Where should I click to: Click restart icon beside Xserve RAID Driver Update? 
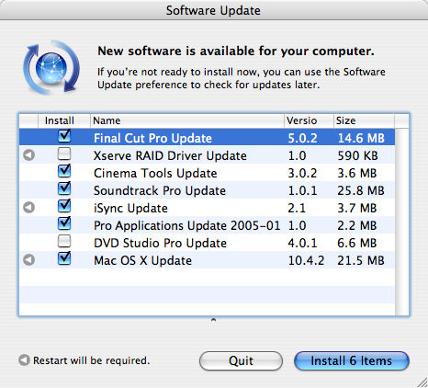(x=28, y=155)
